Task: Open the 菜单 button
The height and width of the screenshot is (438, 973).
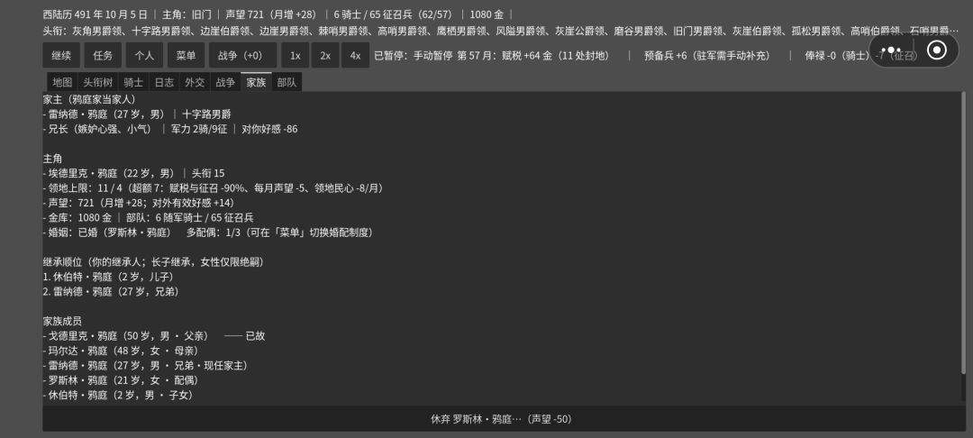Action: point(186,55)
